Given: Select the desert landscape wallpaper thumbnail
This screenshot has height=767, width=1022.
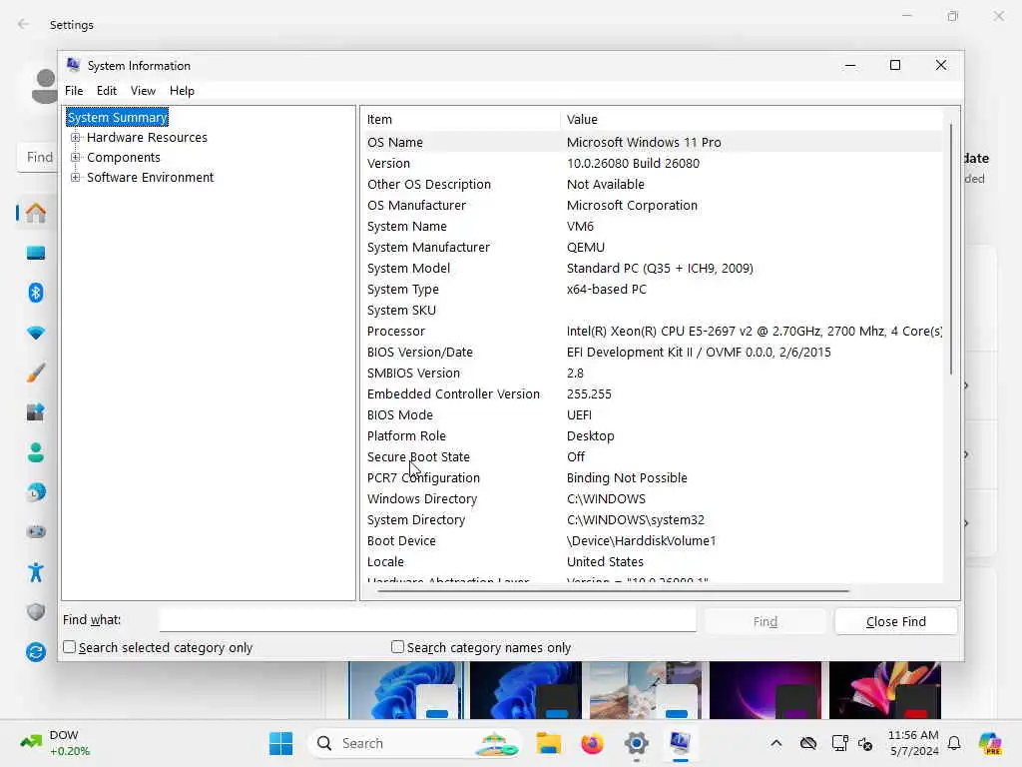Looking at the screenshot, I should coord(646,690).
